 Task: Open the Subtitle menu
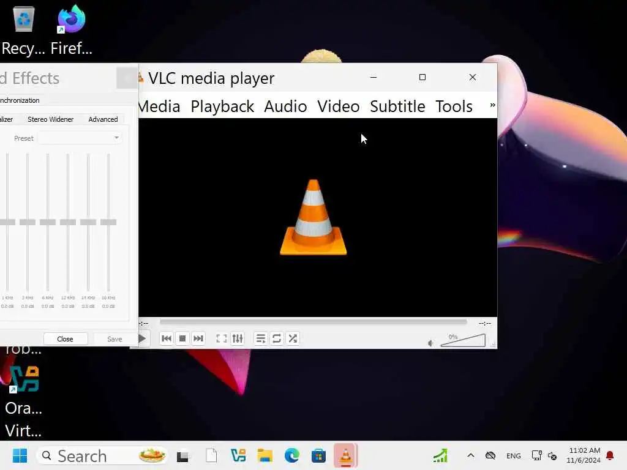coord(397,106)
